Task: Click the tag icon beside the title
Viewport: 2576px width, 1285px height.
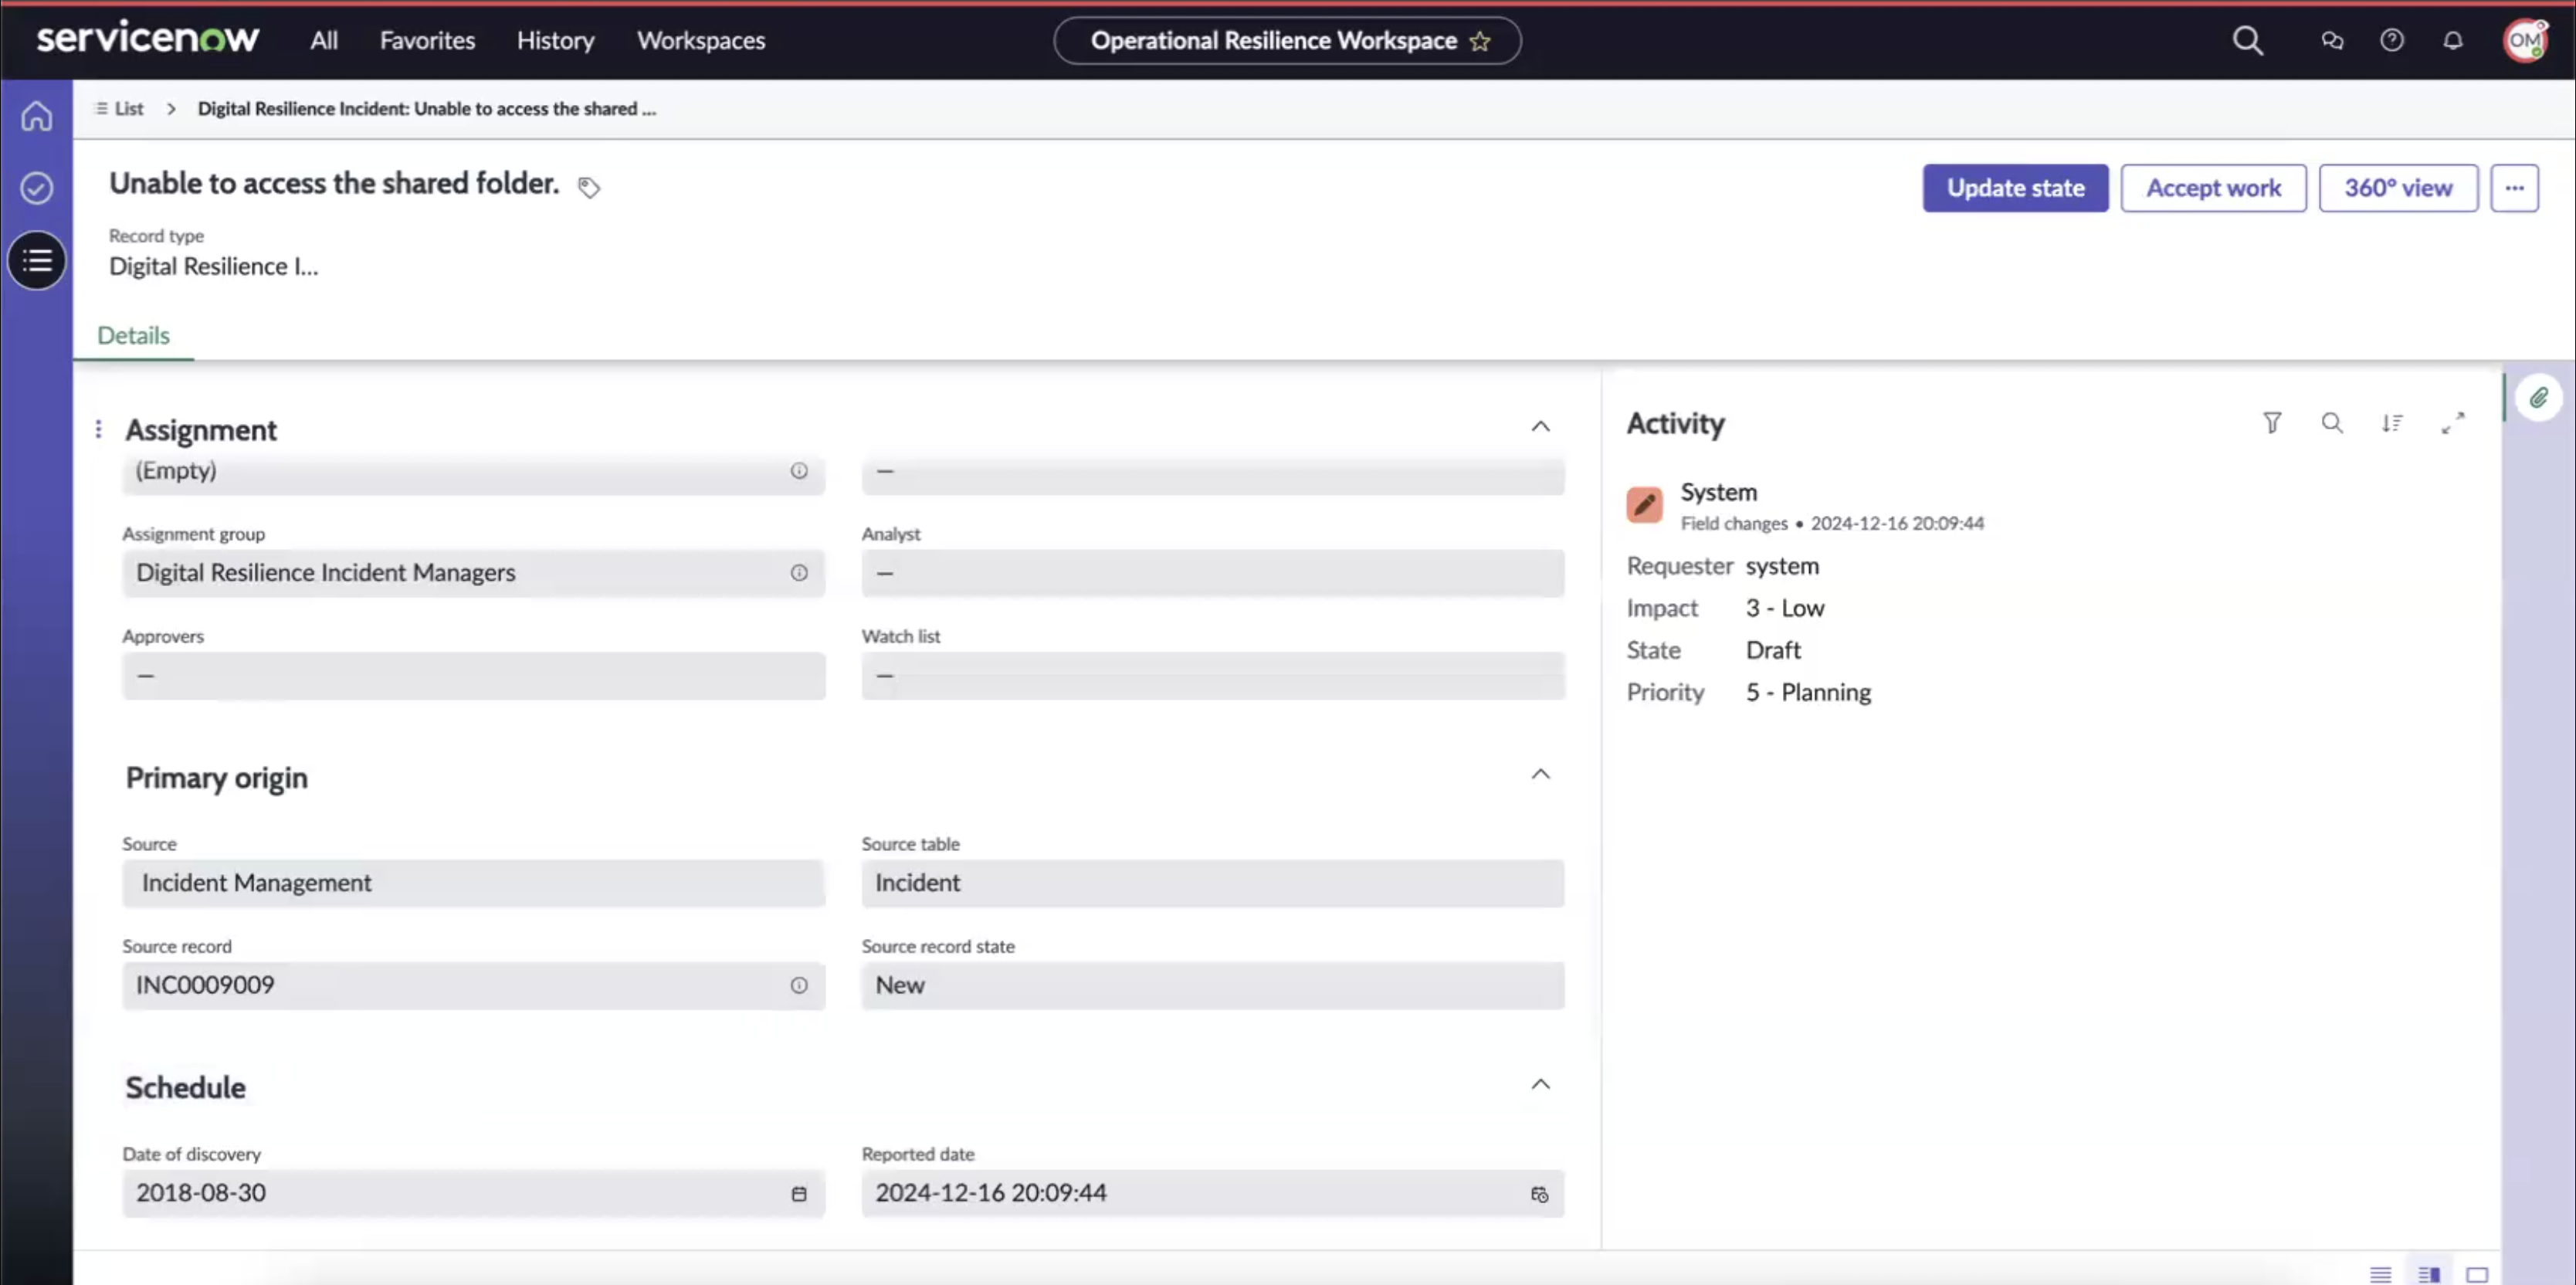Action: (x=589, y=187)
